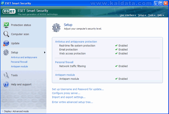Click Enter entire advanced setup tree link
Viewport: 169px width, 114px height.
click(72, 102)
